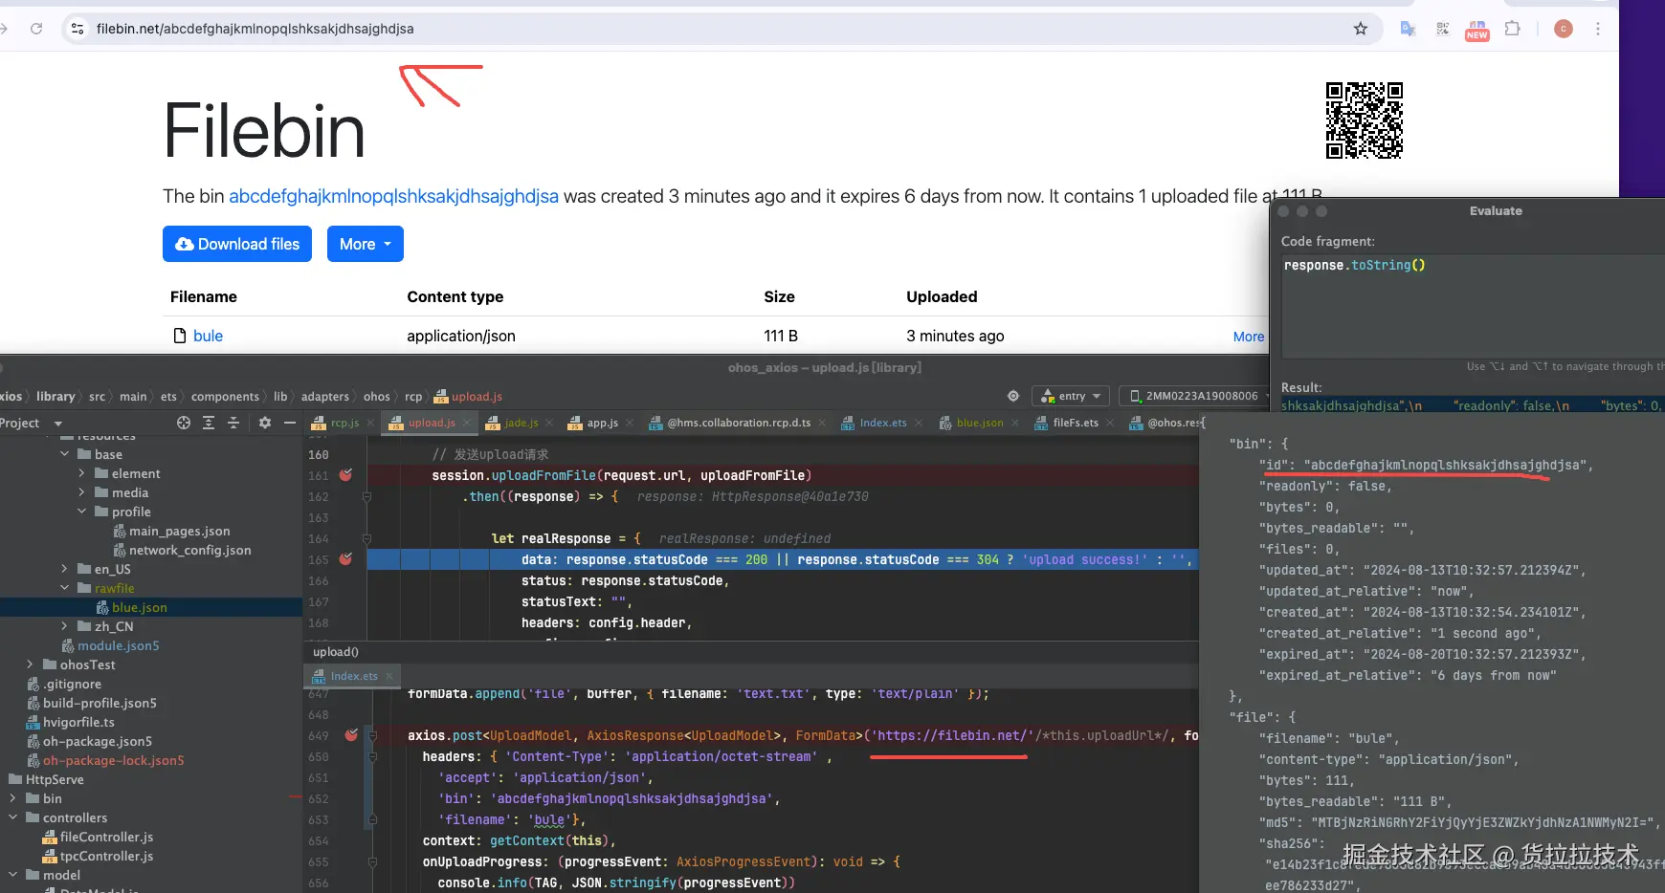Expand the ohosTest folder
This screenshot has width=1665, height=893.
point(31,664)
